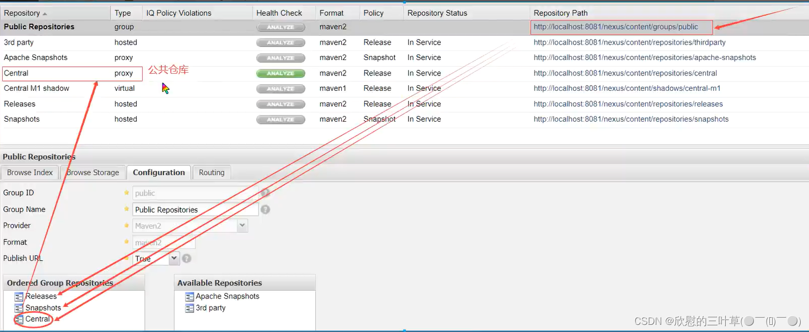Screen dimensions: 809x332
Task: Switch to the Configuration tab
Action: (x=159, y=172)
